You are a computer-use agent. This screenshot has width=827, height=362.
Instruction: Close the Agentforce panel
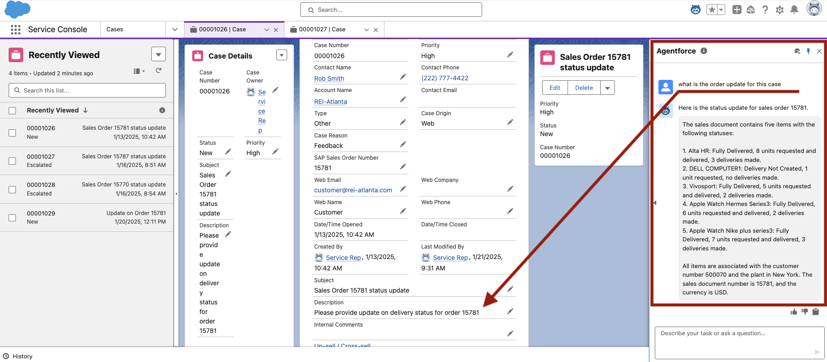coord(819,51)
